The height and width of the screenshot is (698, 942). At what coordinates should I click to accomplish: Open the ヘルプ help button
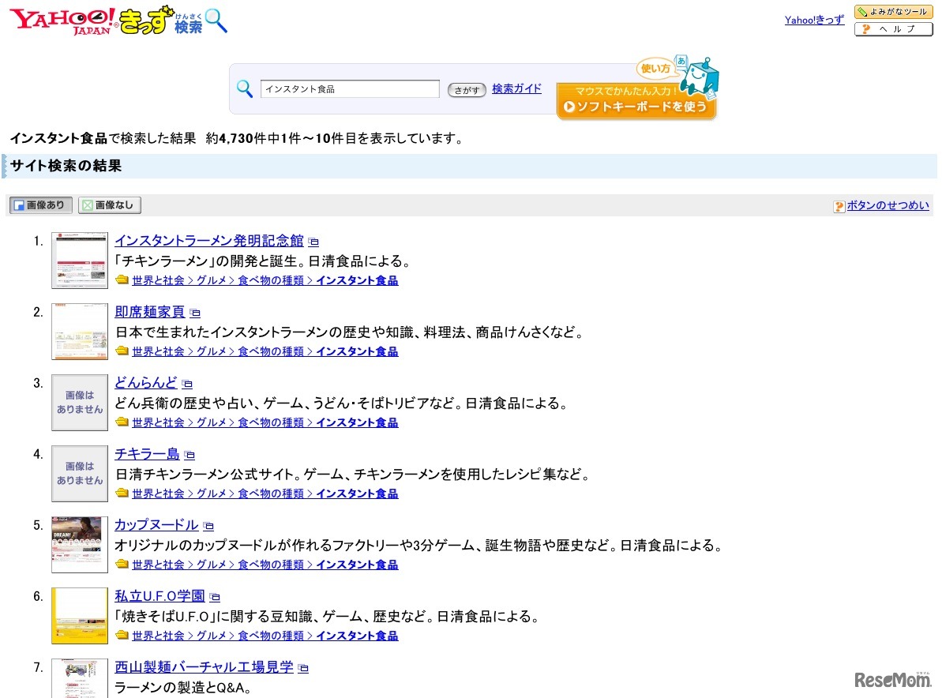click(893, 29)
